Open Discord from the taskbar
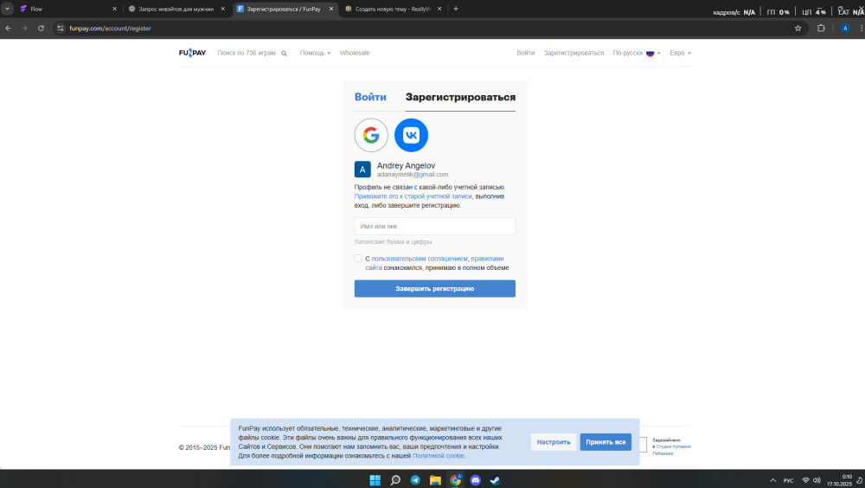The image size is (865, 488). (476, 480)
